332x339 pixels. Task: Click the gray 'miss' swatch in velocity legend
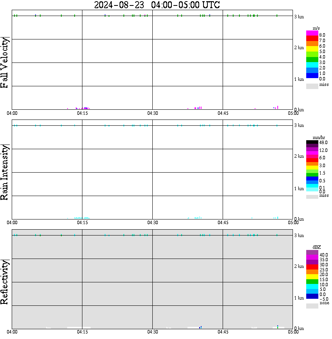pyautogui.click(x=312, y=86)
